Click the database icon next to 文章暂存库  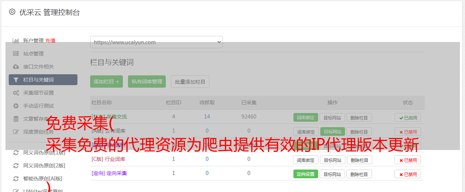coord(16,119)
